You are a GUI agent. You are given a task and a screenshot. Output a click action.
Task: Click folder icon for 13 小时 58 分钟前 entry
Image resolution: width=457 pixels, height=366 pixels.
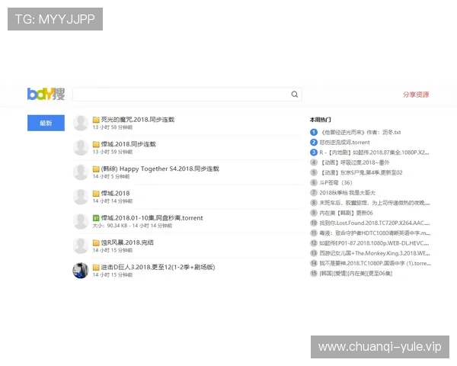pos(96,120)
